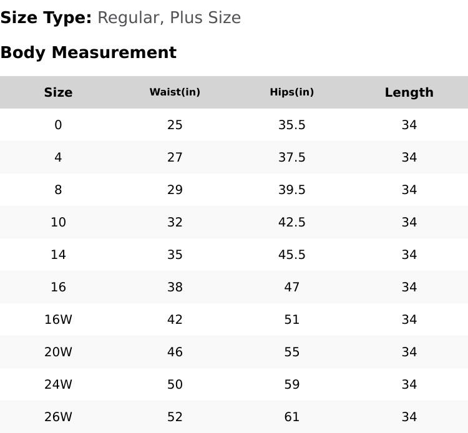The image size is (468, 433).
Task: Select the size 16W cell
Action: click(58, 319)
